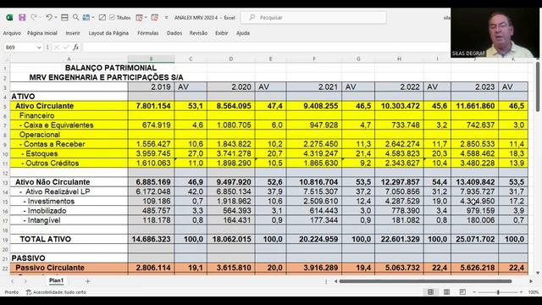
Task: Open the Customize Quick Access Toolbar dropdown
Action: click(166, 17)
